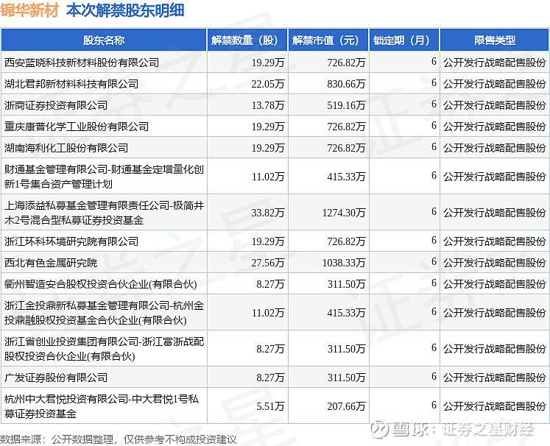Click the 解禁市值（元） column header
The height and width of the screenshot is (446, 550).
pos(328,40)
